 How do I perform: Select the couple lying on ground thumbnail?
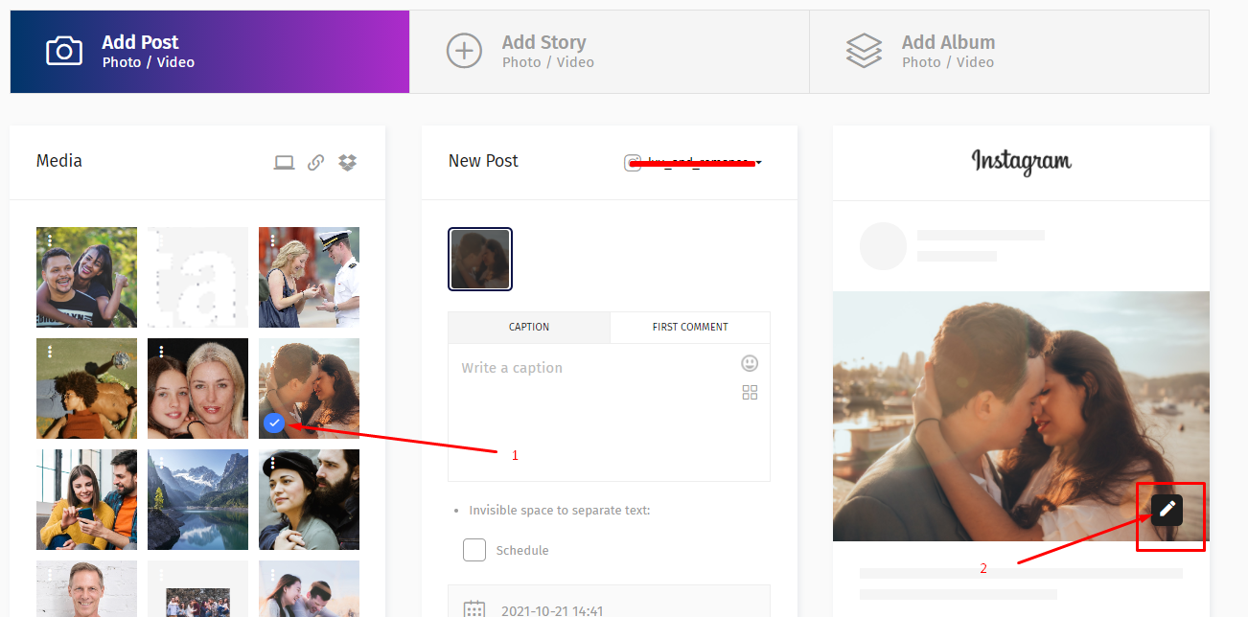pyautogui.click(x=86, y=388)
